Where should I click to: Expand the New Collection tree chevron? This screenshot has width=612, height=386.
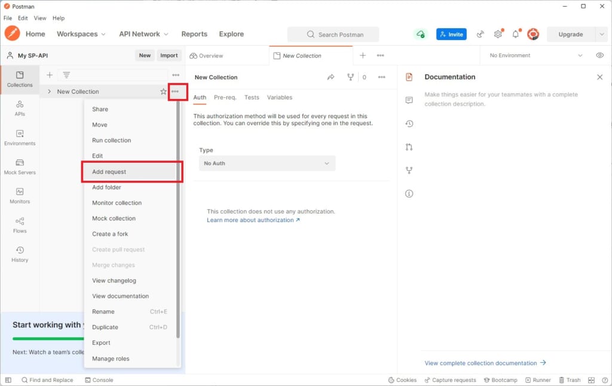coord(49,91)
